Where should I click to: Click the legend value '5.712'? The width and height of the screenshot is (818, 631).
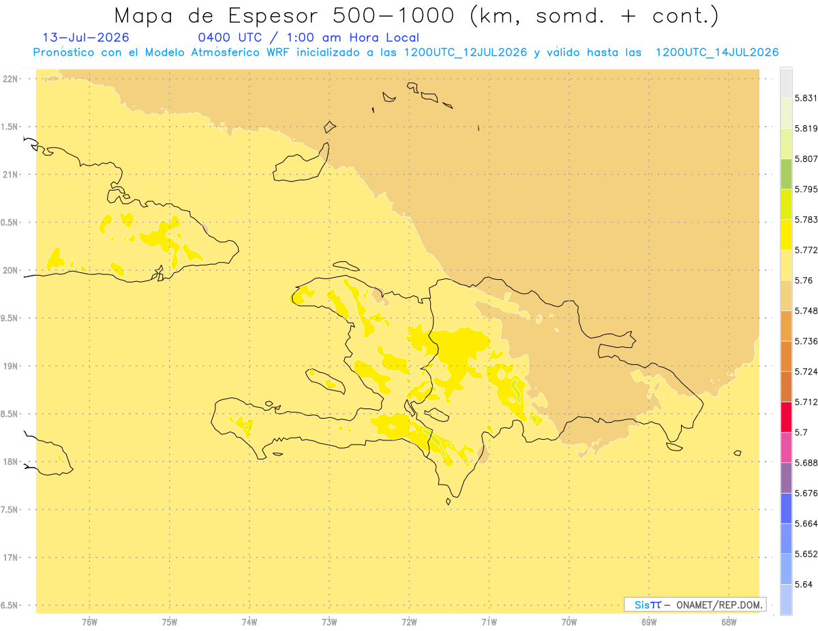pos(806,402)
